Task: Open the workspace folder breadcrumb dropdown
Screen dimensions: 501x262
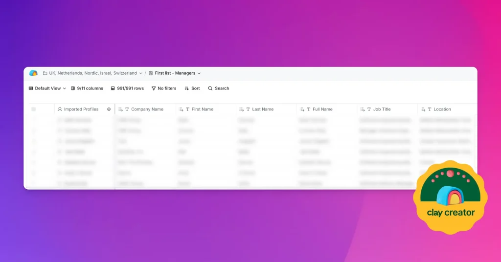Action: tap(140, 73)
